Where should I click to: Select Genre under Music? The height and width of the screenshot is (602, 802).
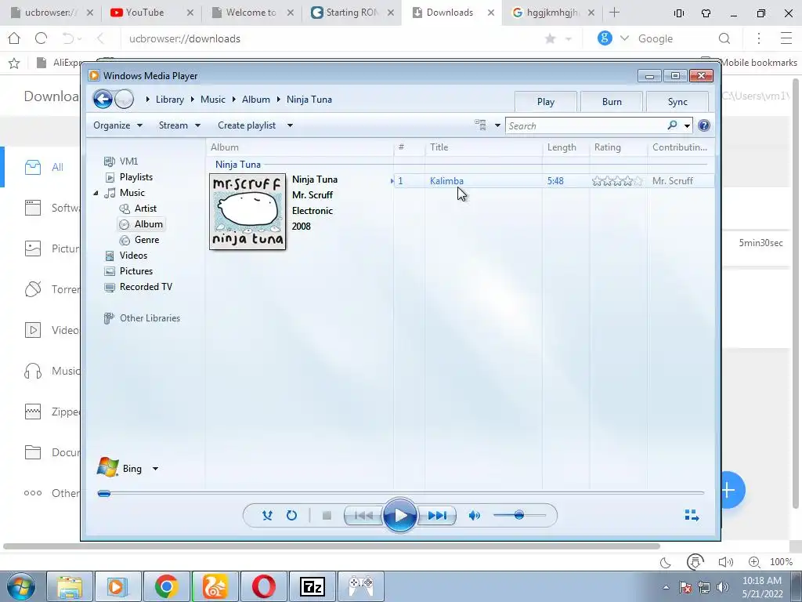click(x=139, y=240)
